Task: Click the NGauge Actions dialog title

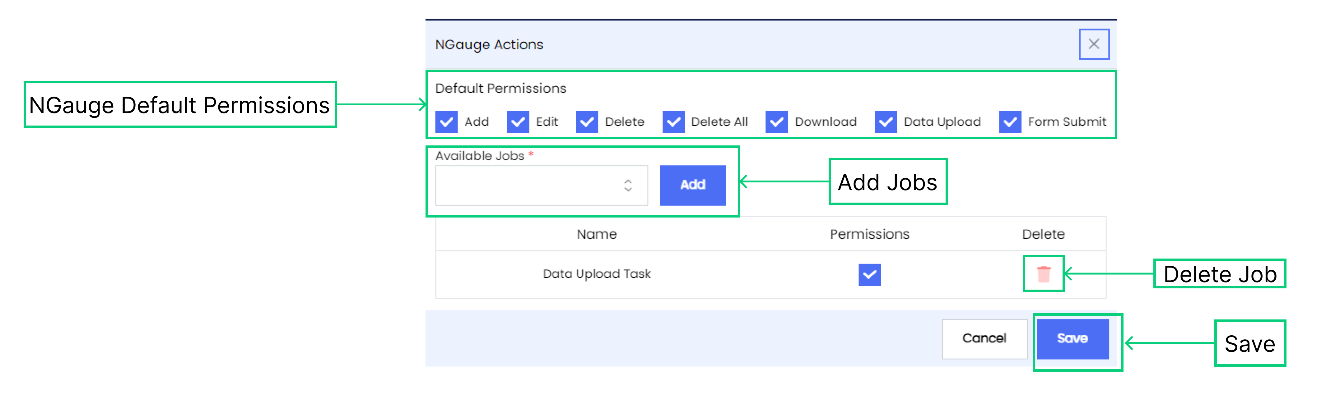Action: [x=489, y=45]
